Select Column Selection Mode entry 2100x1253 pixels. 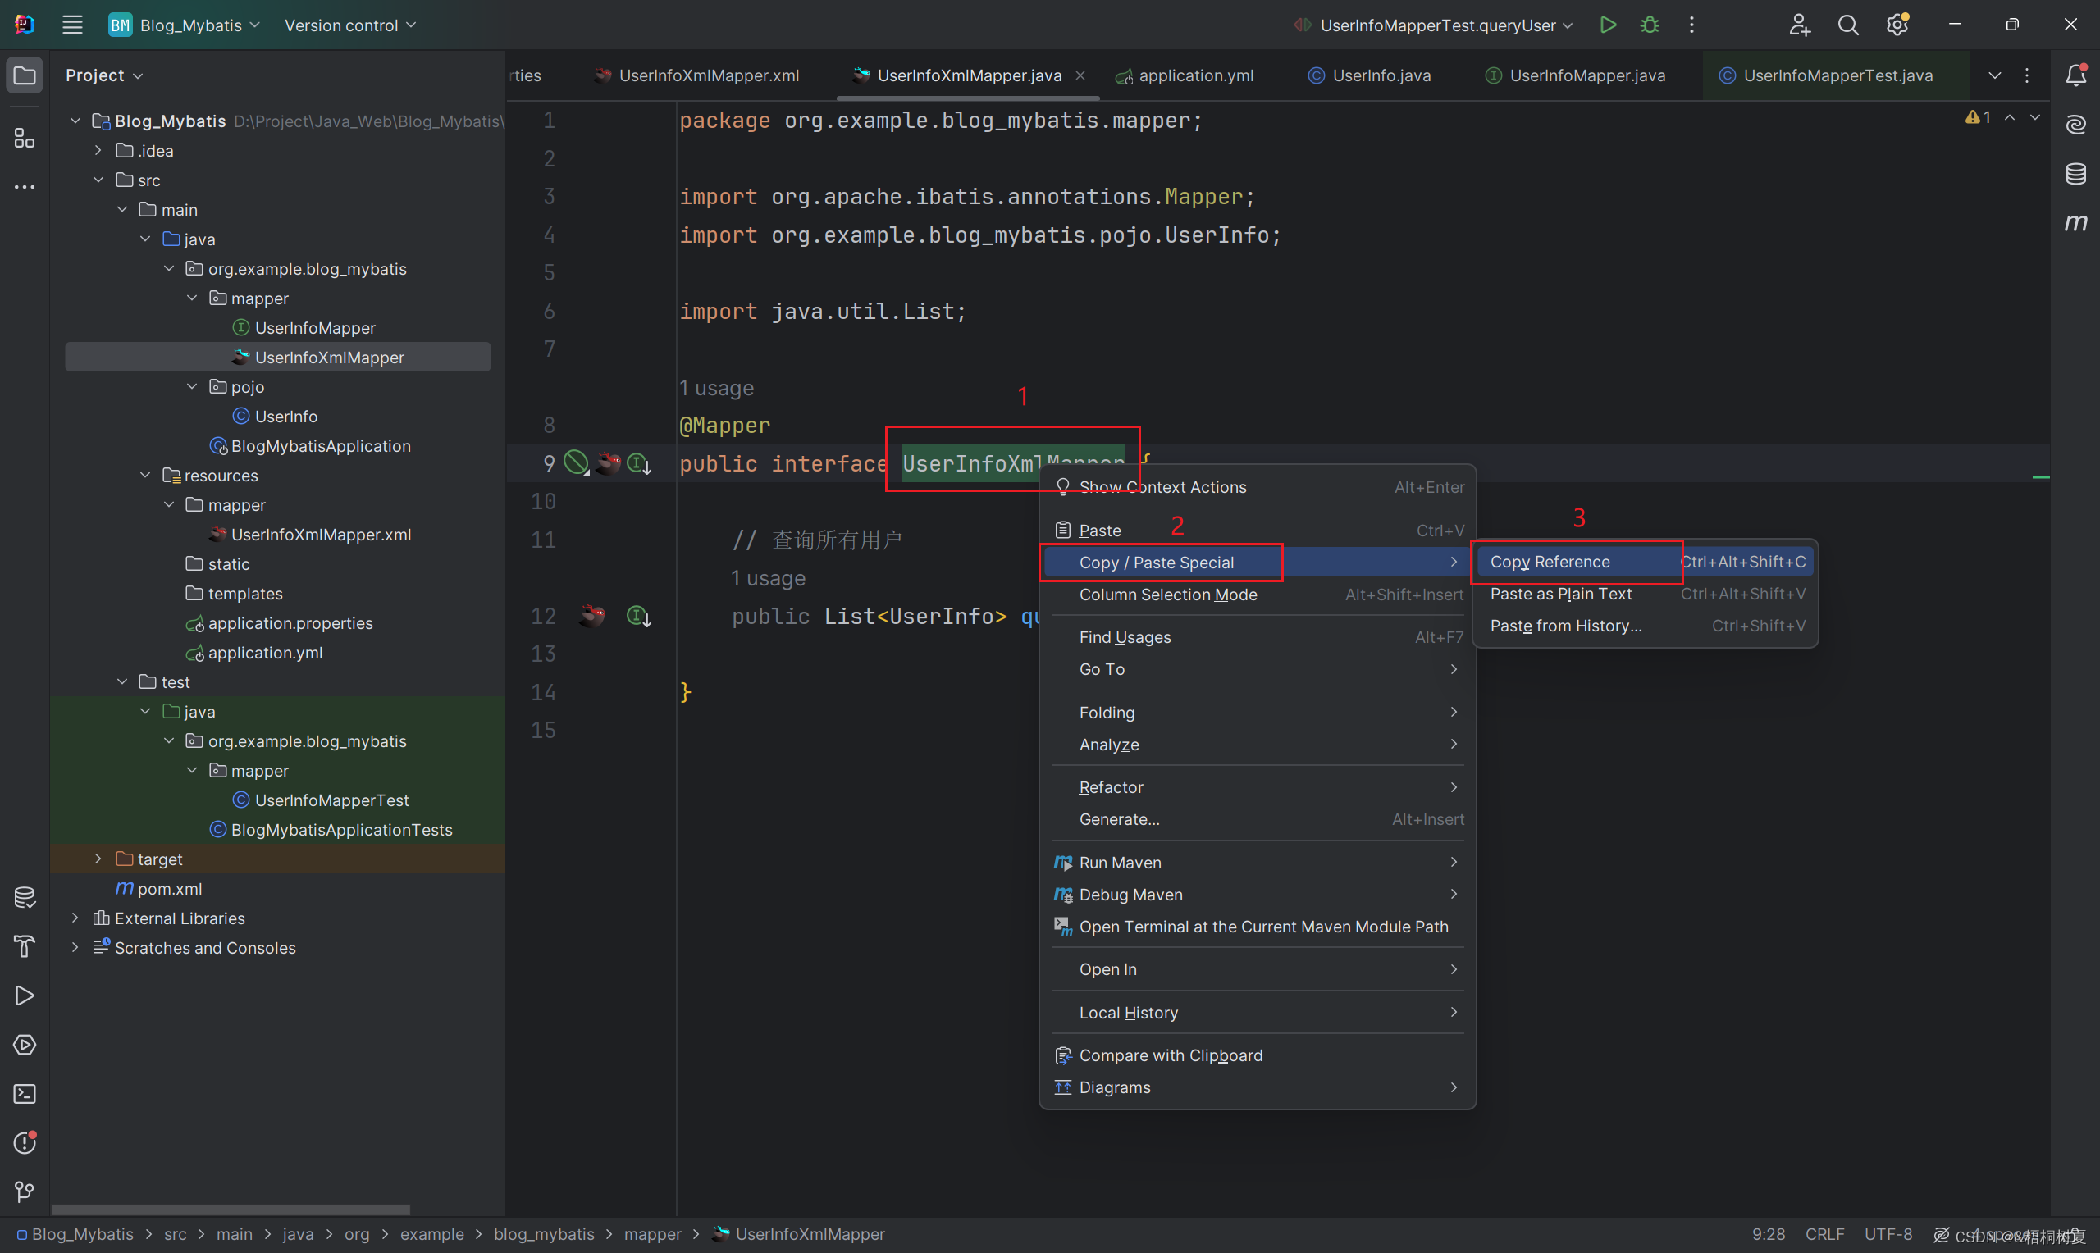click(x=1258, y=595)
